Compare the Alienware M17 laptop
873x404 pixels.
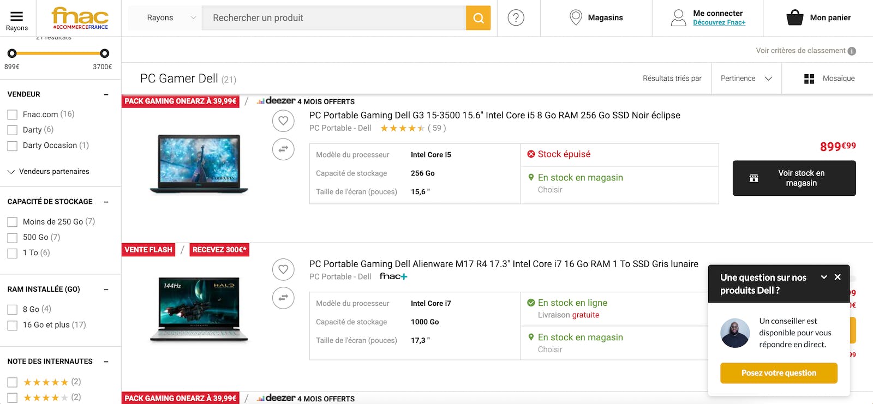pyautogui.click(x=283, y=298)
